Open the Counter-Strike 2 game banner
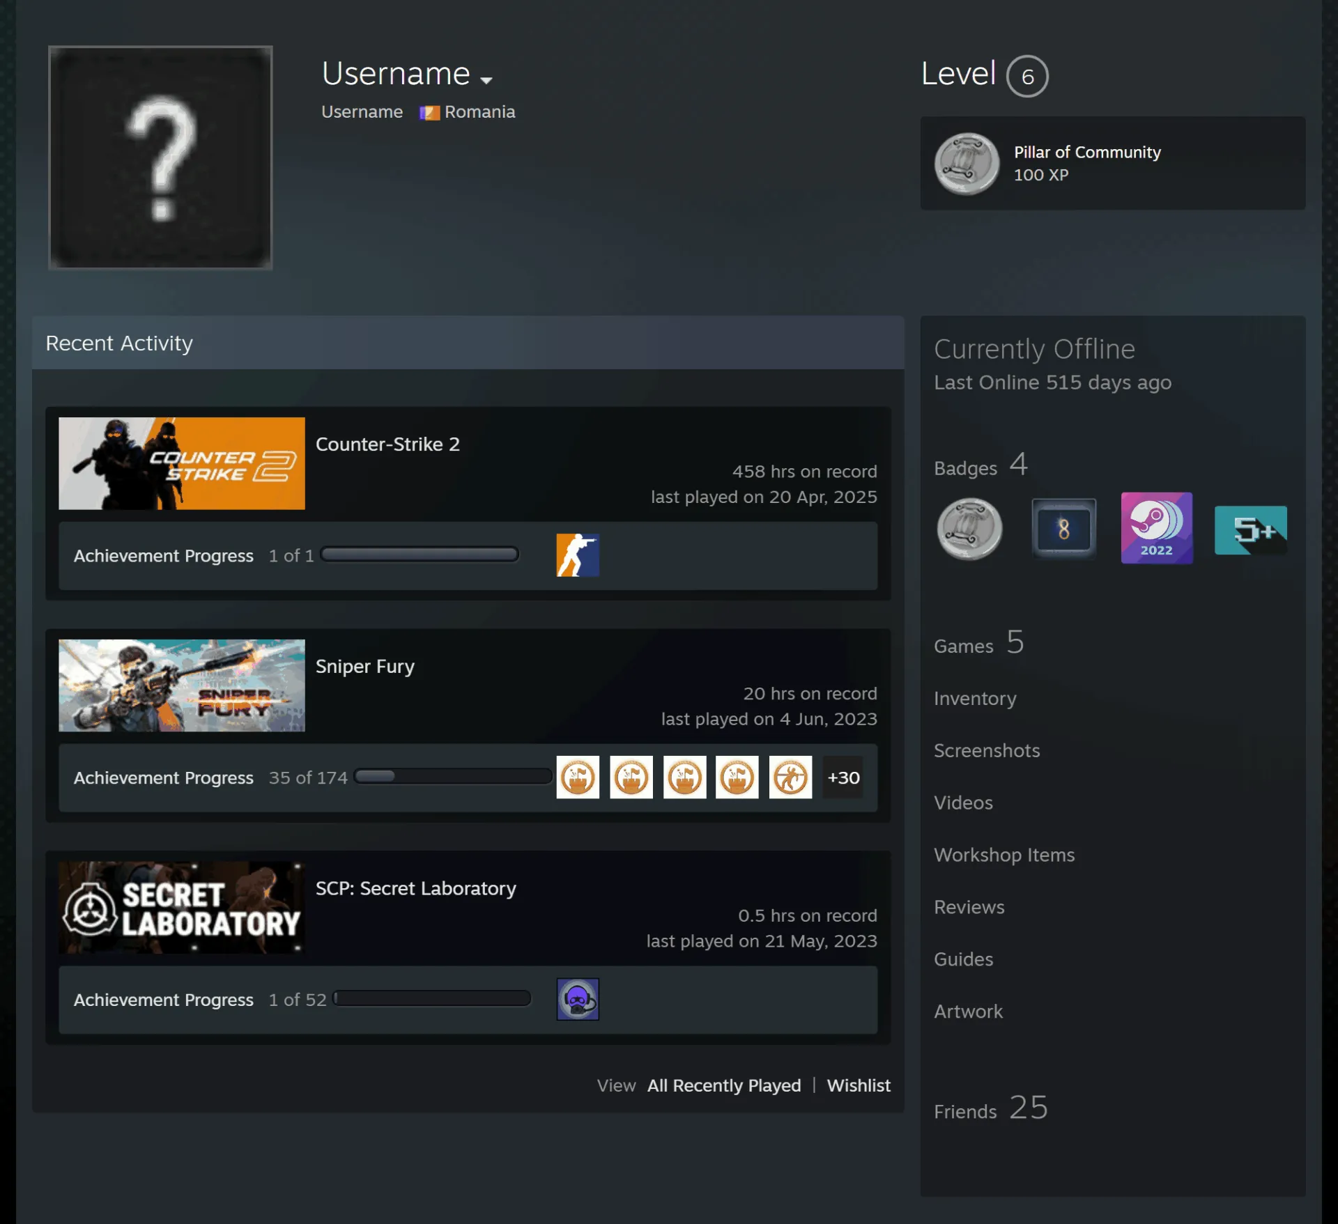 click(182, 463)
